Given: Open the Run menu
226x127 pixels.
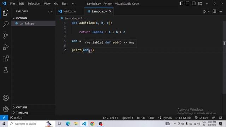Looking at the screenshot, I should tap(65, 4).
